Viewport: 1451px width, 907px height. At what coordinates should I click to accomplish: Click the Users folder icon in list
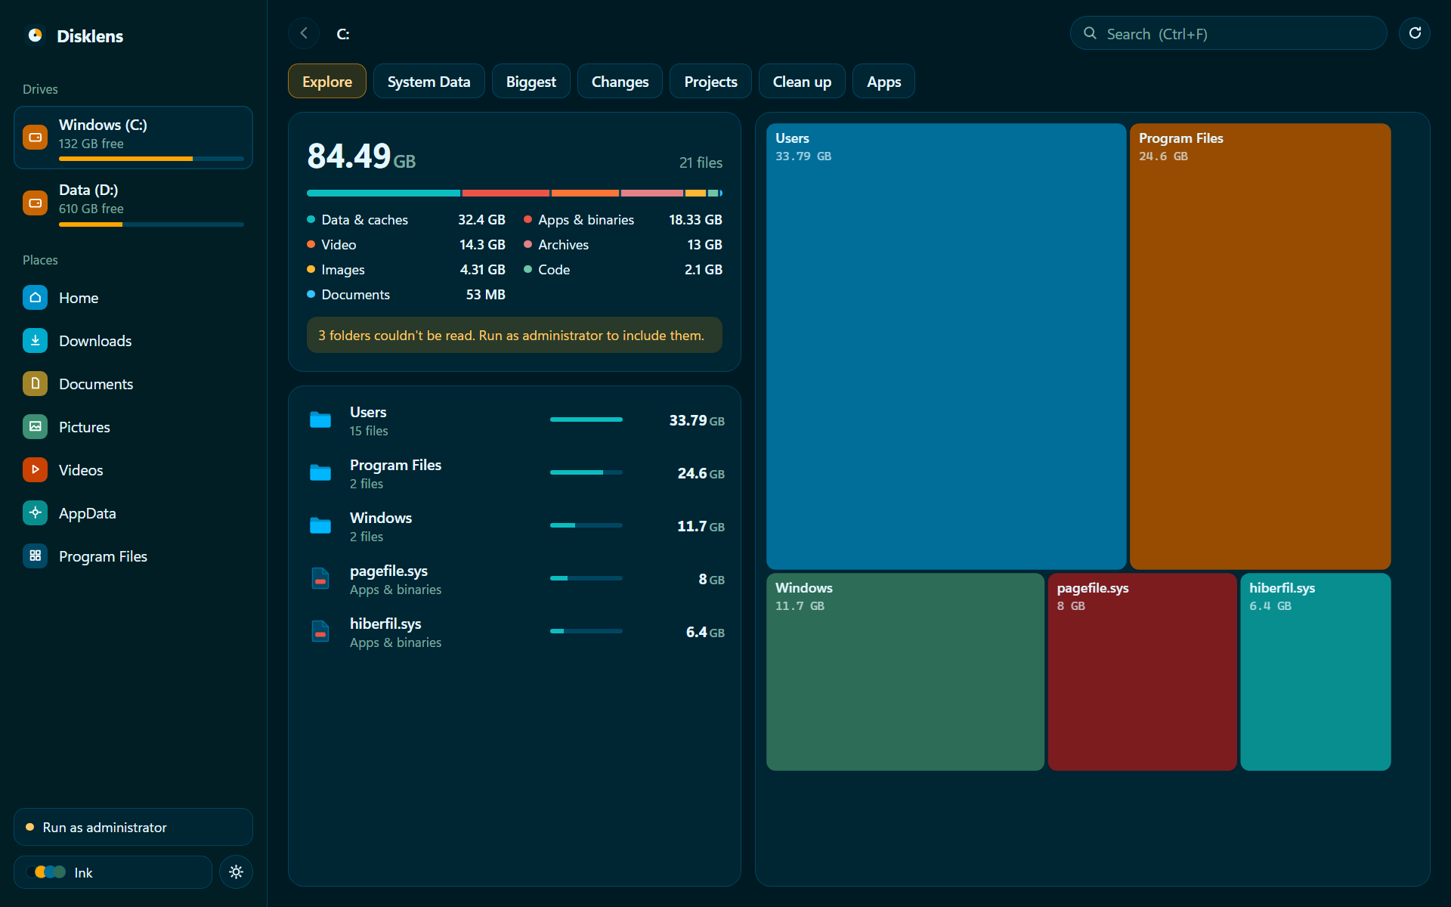tap(320, 420)
